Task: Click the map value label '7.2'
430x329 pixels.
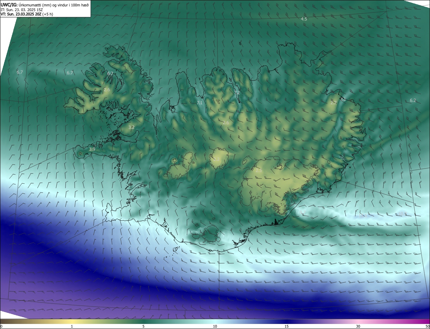Action: [237, 93]
